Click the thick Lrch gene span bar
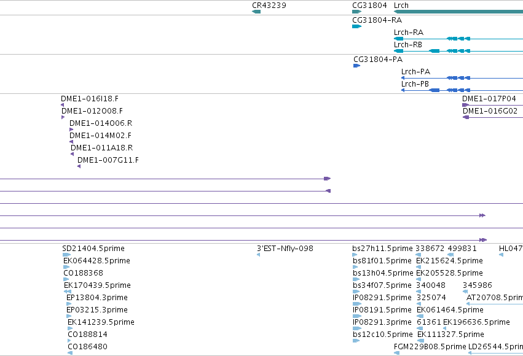Viewport: 523px width, 356px height. click(458, 12)
